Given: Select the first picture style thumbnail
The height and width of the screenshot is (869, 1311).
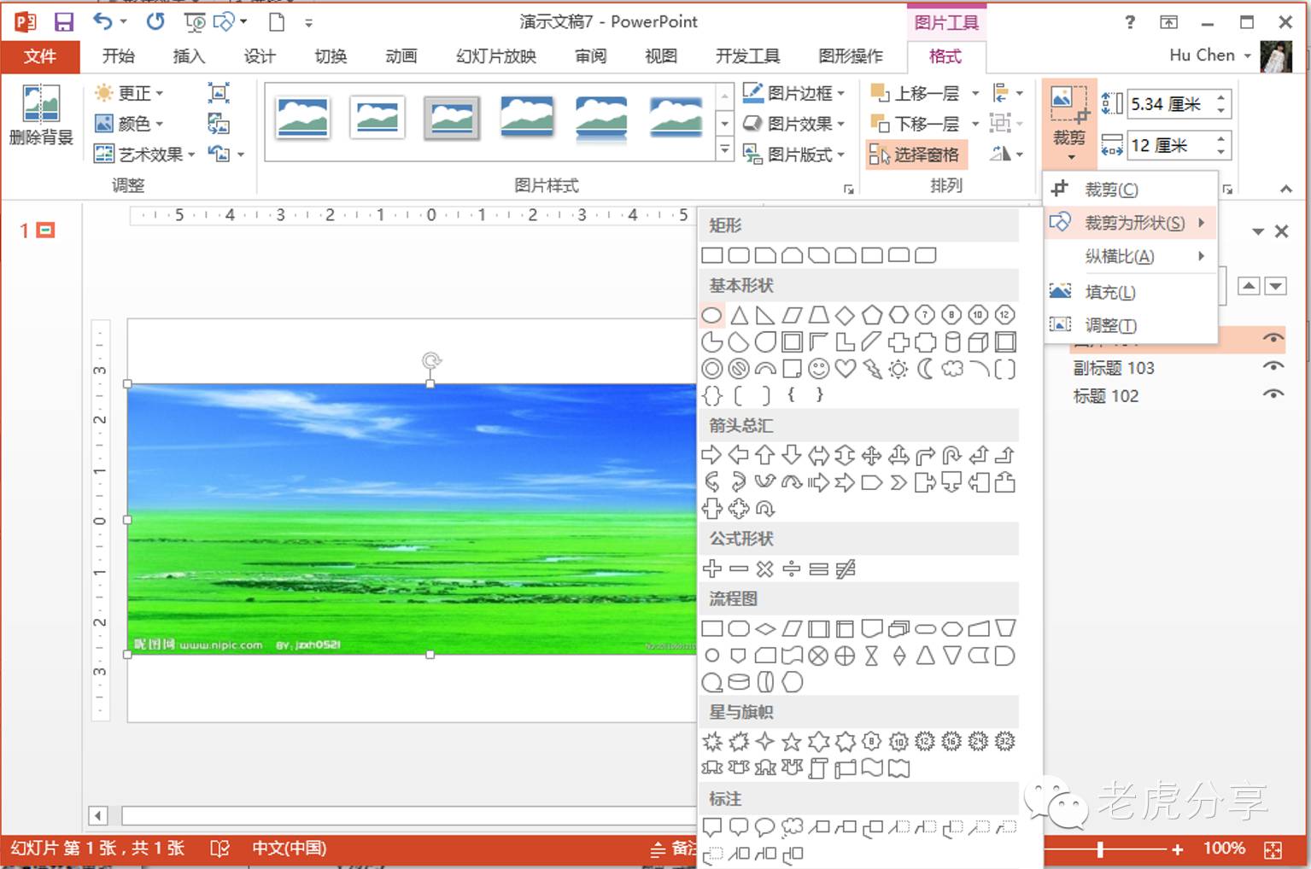Looking at the screenshot, I should click(x=302, y=118).
